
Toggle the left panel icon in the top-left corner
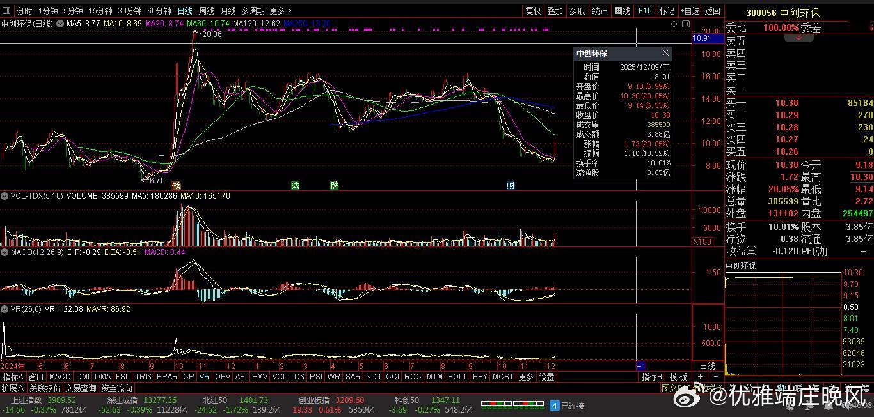click(x=7, y=11)
